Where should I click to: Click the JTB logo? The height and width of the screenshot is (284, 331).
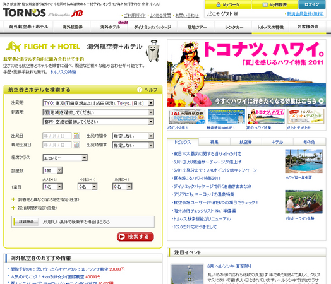point(77,13)
